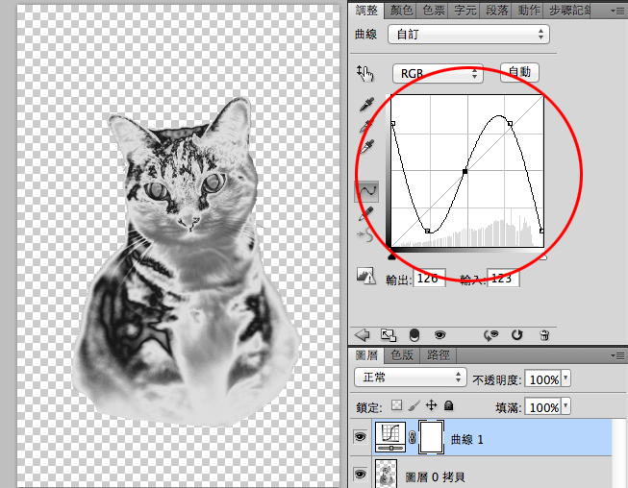Click the 不透明度 100% field

(x=543, y=378)
